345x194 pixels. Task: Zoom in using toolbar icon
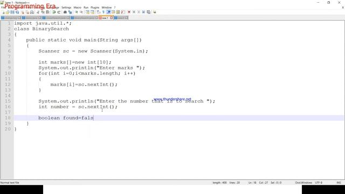coord(76,12)
